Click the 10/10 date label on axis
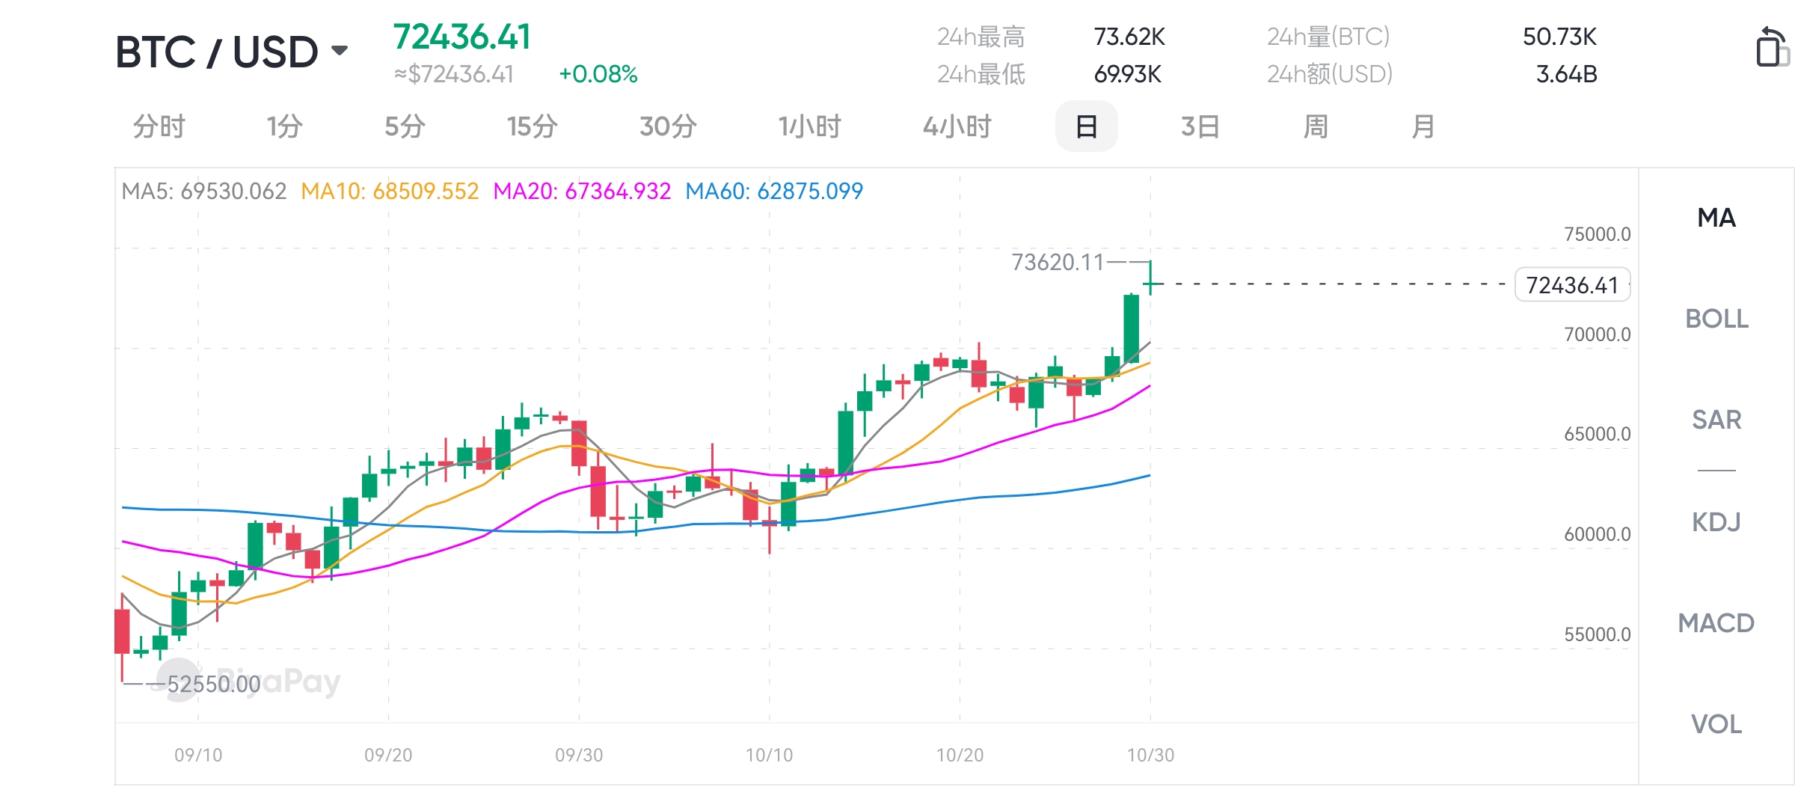Image resolution: width=1795 pixels, height=808 pixels. click(769, 755)
